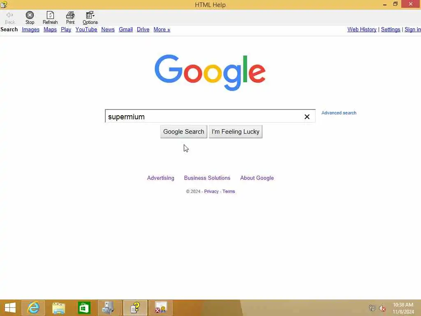
Task: Click the HTML Help title bar icon
Action: (4, 4)
